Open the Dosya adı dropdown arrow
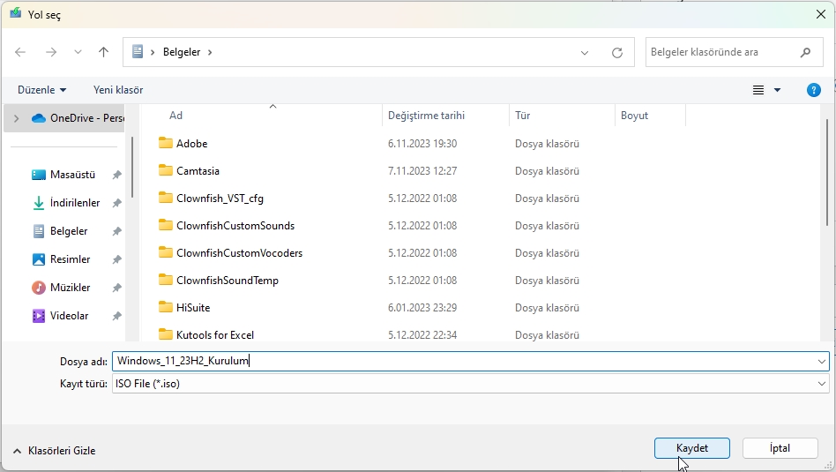 click(822, 362)
